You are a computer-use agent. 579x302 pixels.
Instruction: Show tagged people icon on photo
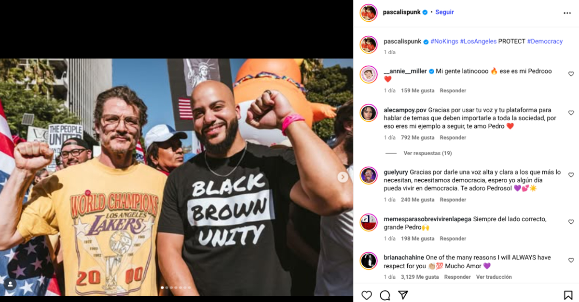[x=10, y=284]
